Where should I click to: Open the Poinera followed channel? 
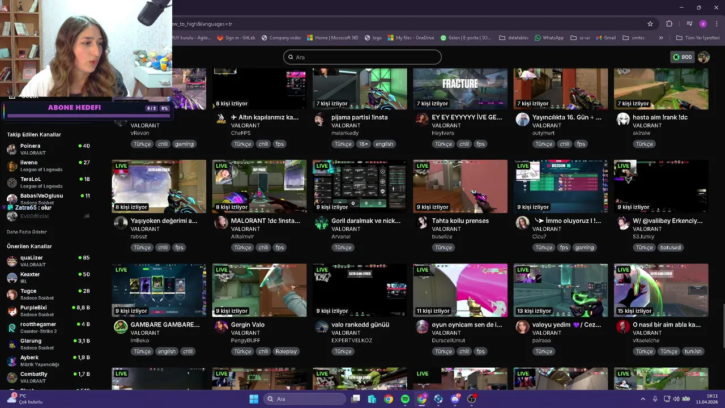point(49,150)
